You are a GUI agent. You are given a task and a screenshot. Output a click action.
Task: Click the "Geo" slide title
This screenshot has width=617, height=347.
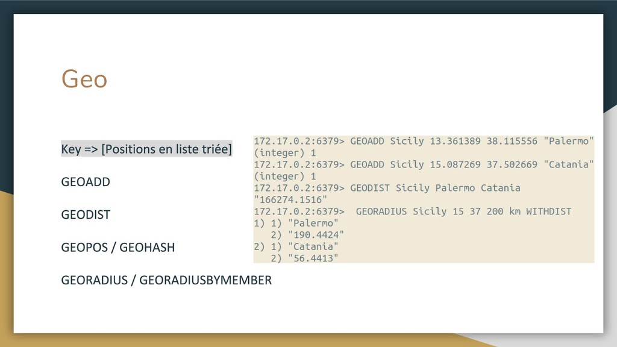[x=84, y=79]
